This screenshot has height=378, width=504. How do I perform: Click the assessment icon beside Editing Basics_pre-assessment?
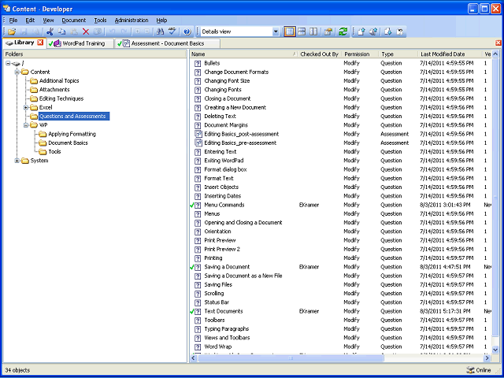click(x=198, y=143)
